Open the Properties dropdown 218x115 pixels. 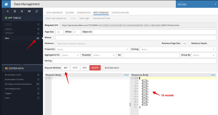pos(93,49)
